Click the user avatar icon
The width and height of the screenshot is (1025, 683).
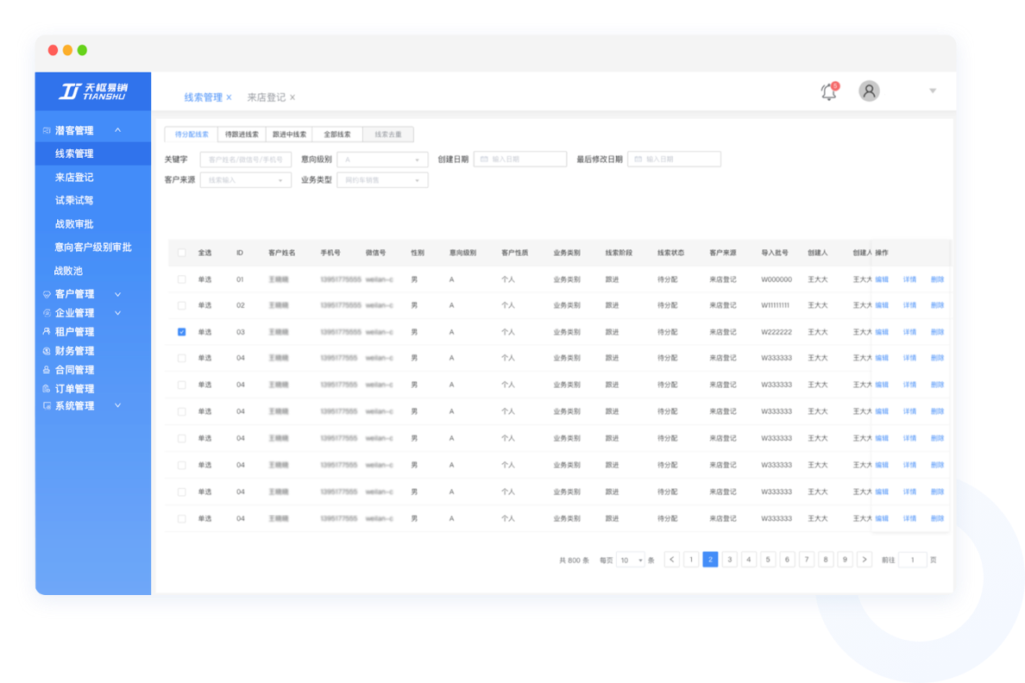(x=869, y=91)
